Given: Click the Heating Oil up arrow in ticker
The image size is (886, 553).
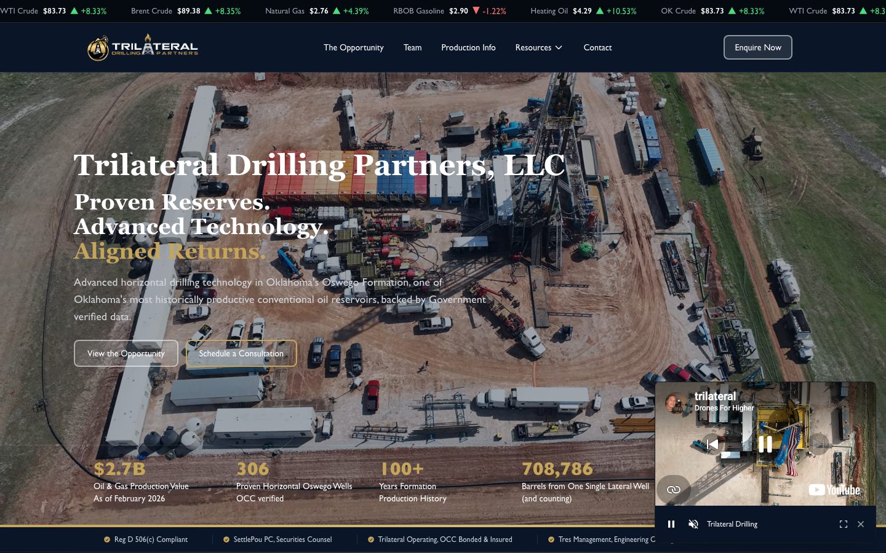Looking at the screenshot, I should click(x=600, y=11).
